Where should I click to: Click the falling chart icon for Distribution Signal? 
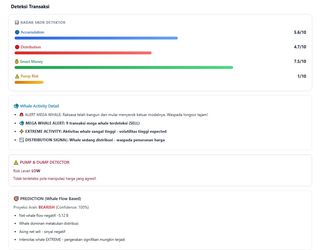(21, 140)
